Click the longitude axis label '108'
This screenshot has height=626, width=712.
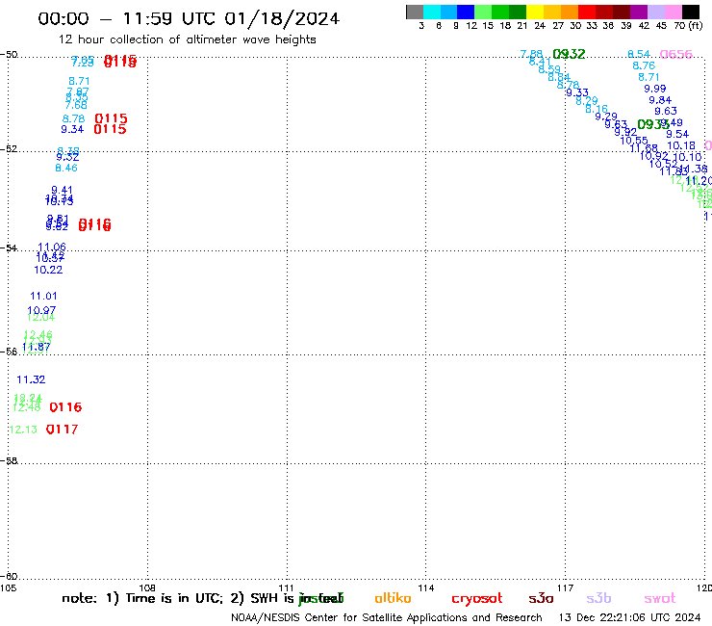click(147, 587)
